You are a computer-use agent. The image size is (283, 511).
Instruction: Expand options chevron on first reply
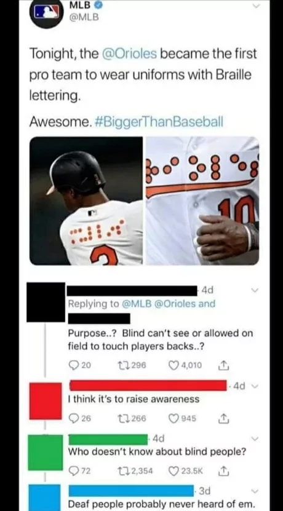[x=255, y=290]
